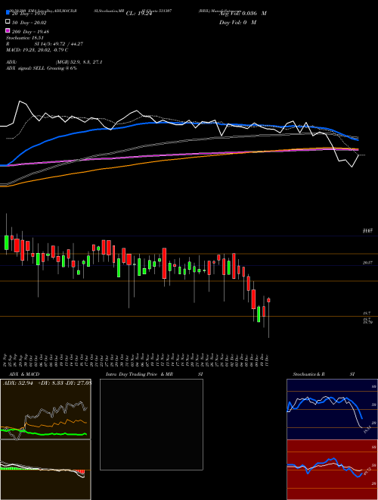Click the 20.57 price level label
Viewport: 378px width, 500px height.
pyautogui.click(x=367, y=263)
